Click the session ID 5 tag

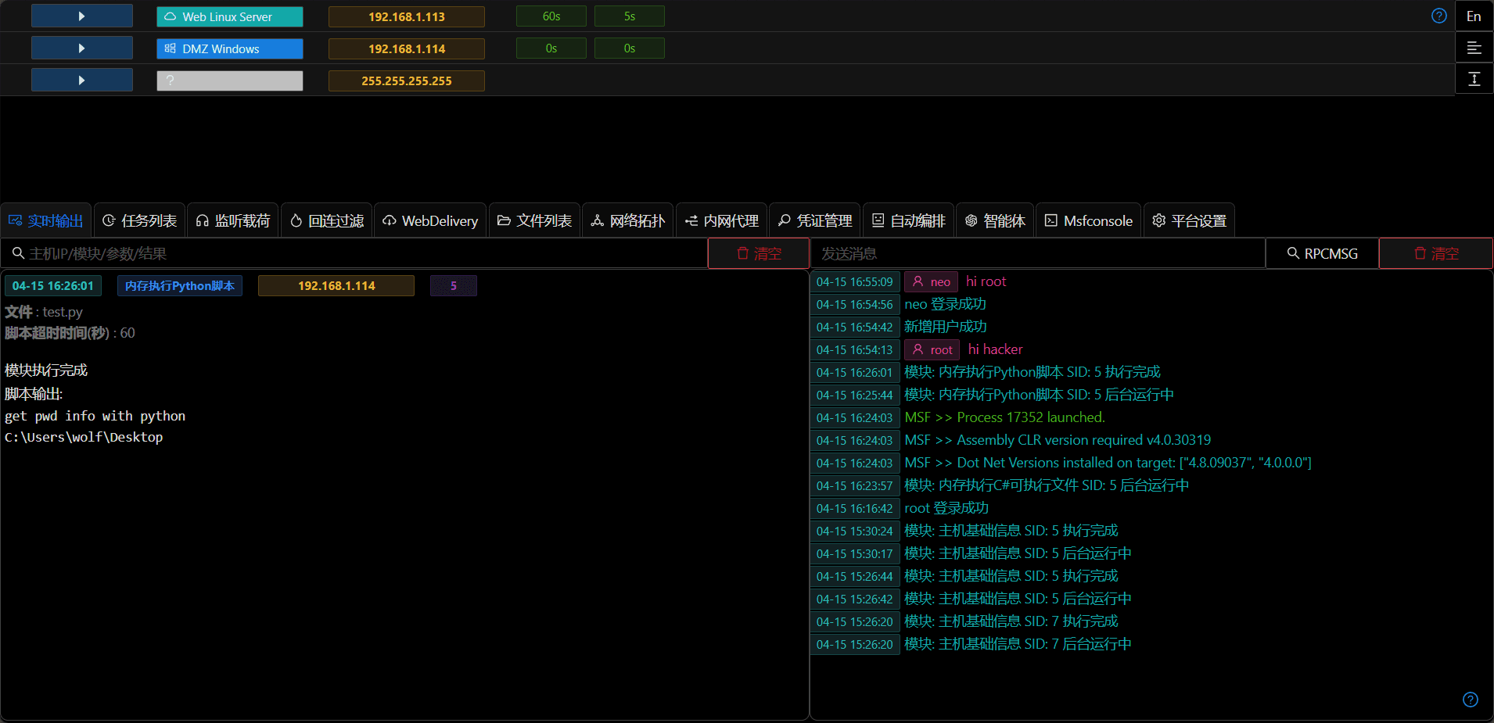click(454, 285)
